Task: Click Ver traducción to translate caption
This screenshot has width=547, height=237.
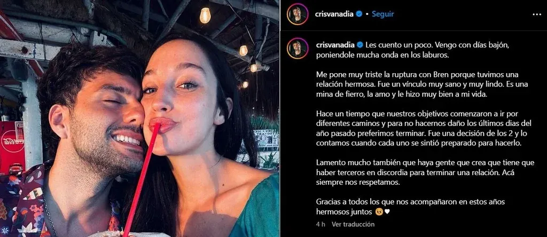Action: pos(353,224)
